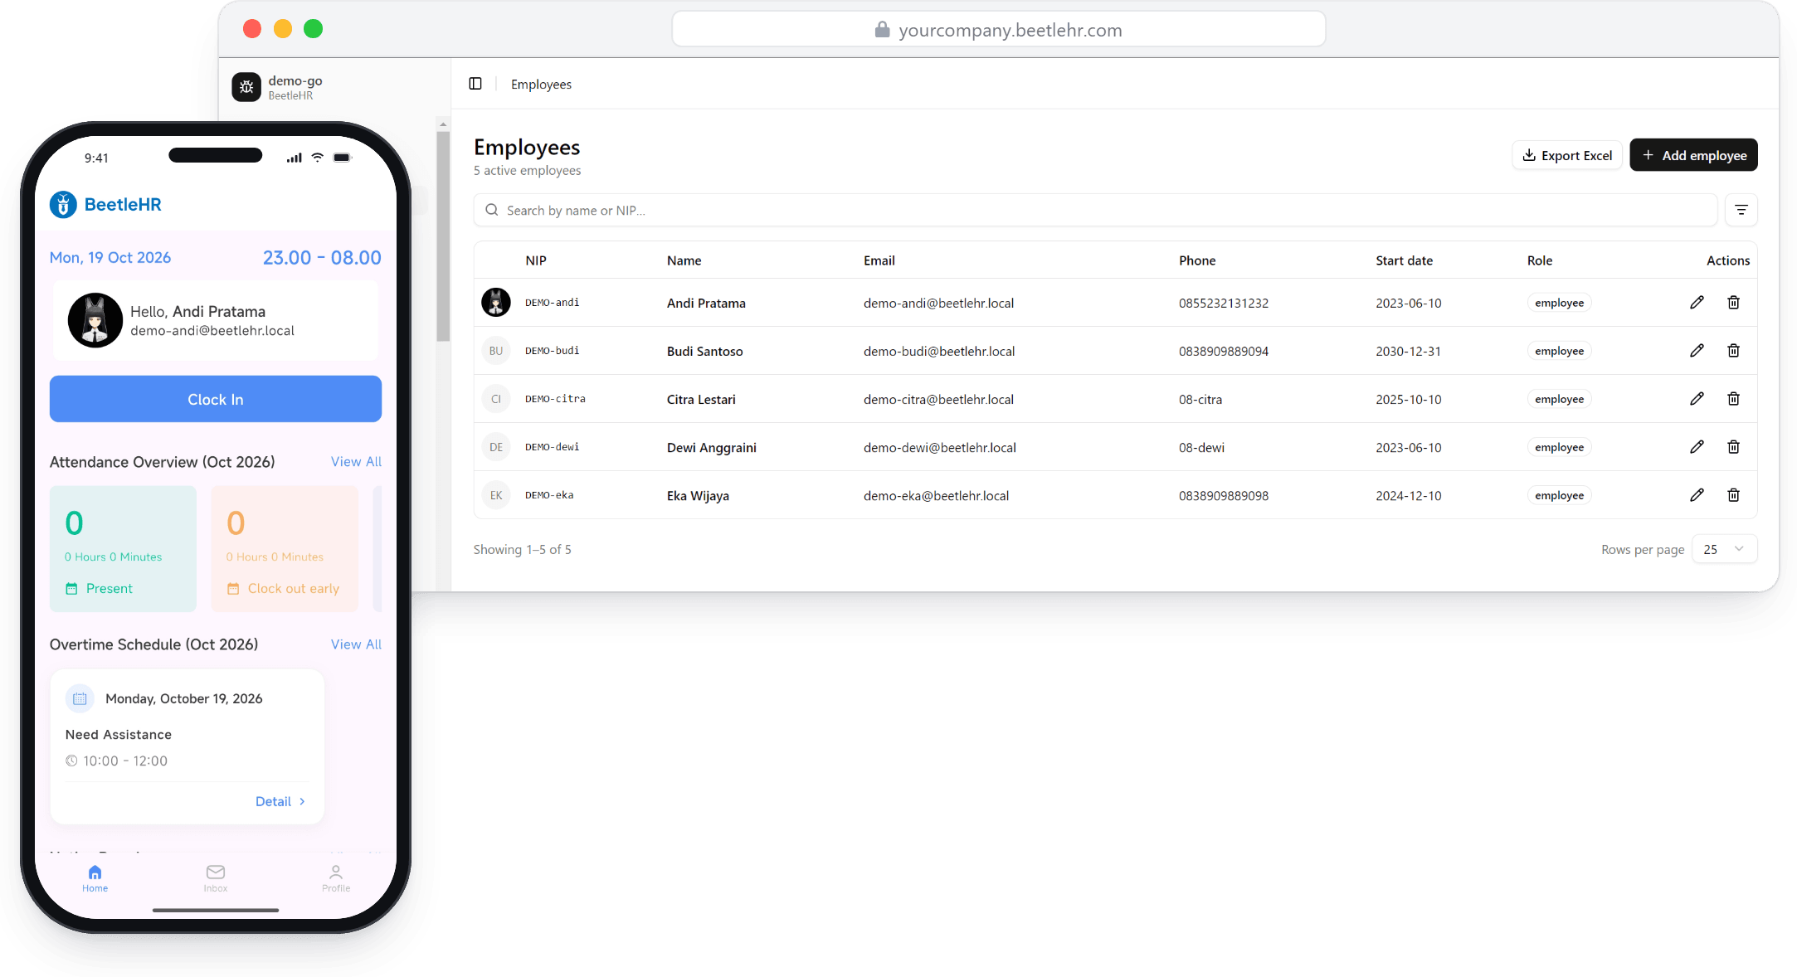The image size is (1797, 977).
Task: Open Detail link on overtime card
Action: pyautogui.click(x=280, y=801)
